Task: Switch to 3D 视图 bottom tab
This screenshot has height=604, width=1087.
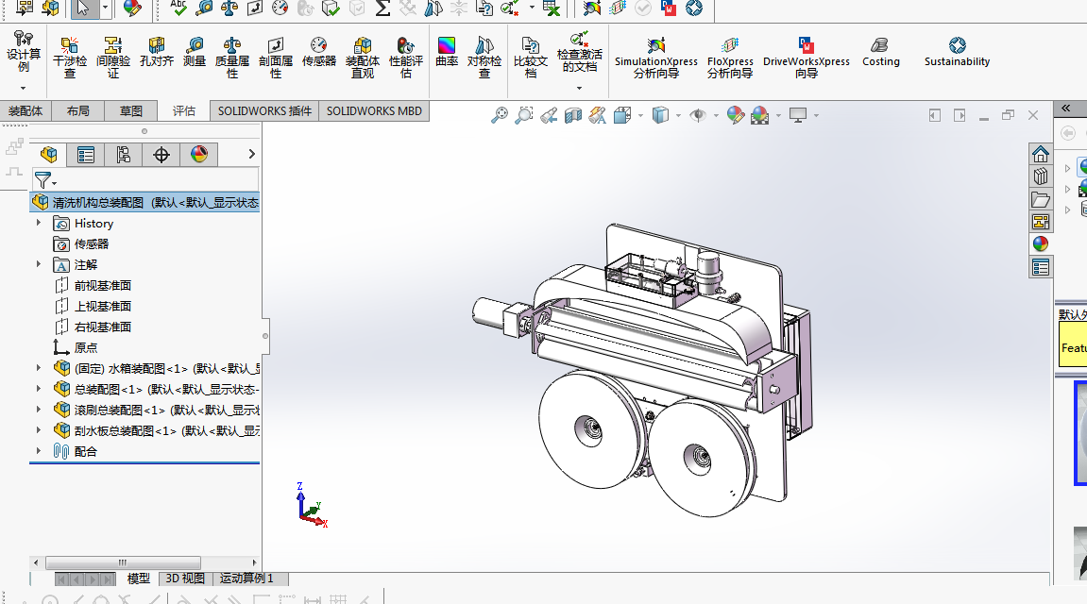Action: click(x=185, y=579)
